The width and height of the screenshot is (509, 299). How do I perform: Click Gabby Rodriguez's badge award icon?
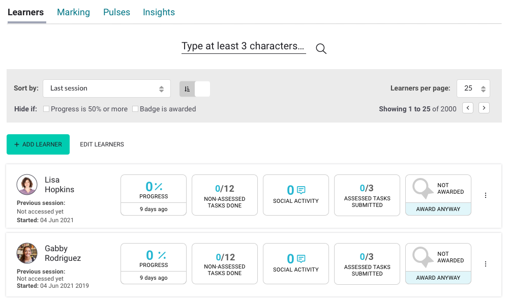(423, 257)
